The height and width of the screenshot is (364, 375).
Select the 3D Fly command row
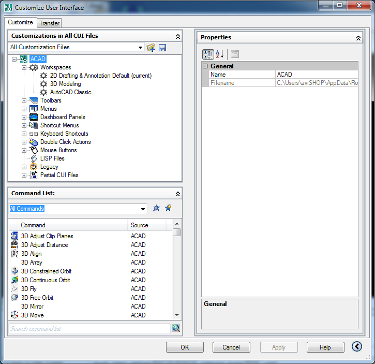91,289
